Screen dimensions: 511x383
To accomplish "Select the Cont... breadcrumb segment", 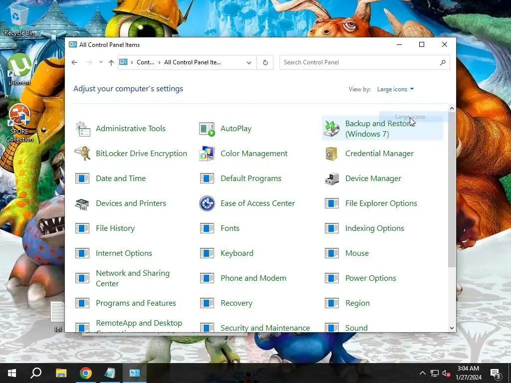I will [x=145, y=62].
